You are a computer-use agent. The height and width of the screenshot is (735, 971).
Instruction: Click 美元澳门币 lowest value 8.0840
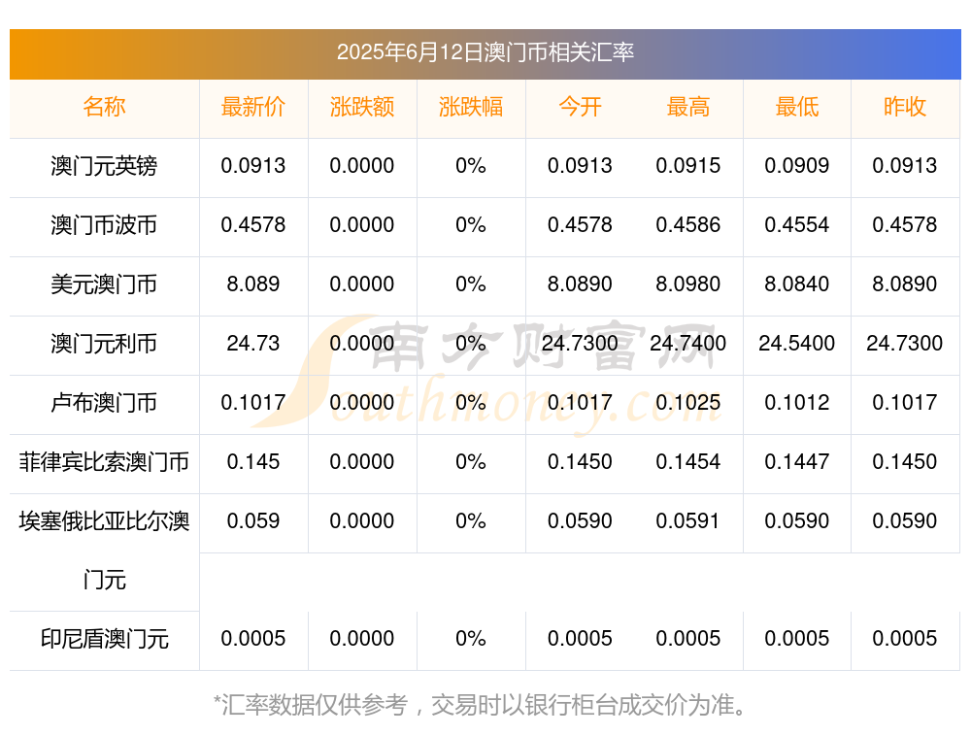(x=797, y=284)
